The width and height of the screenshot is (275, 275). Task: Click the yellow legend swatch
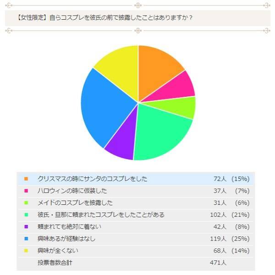coord(26,250)
